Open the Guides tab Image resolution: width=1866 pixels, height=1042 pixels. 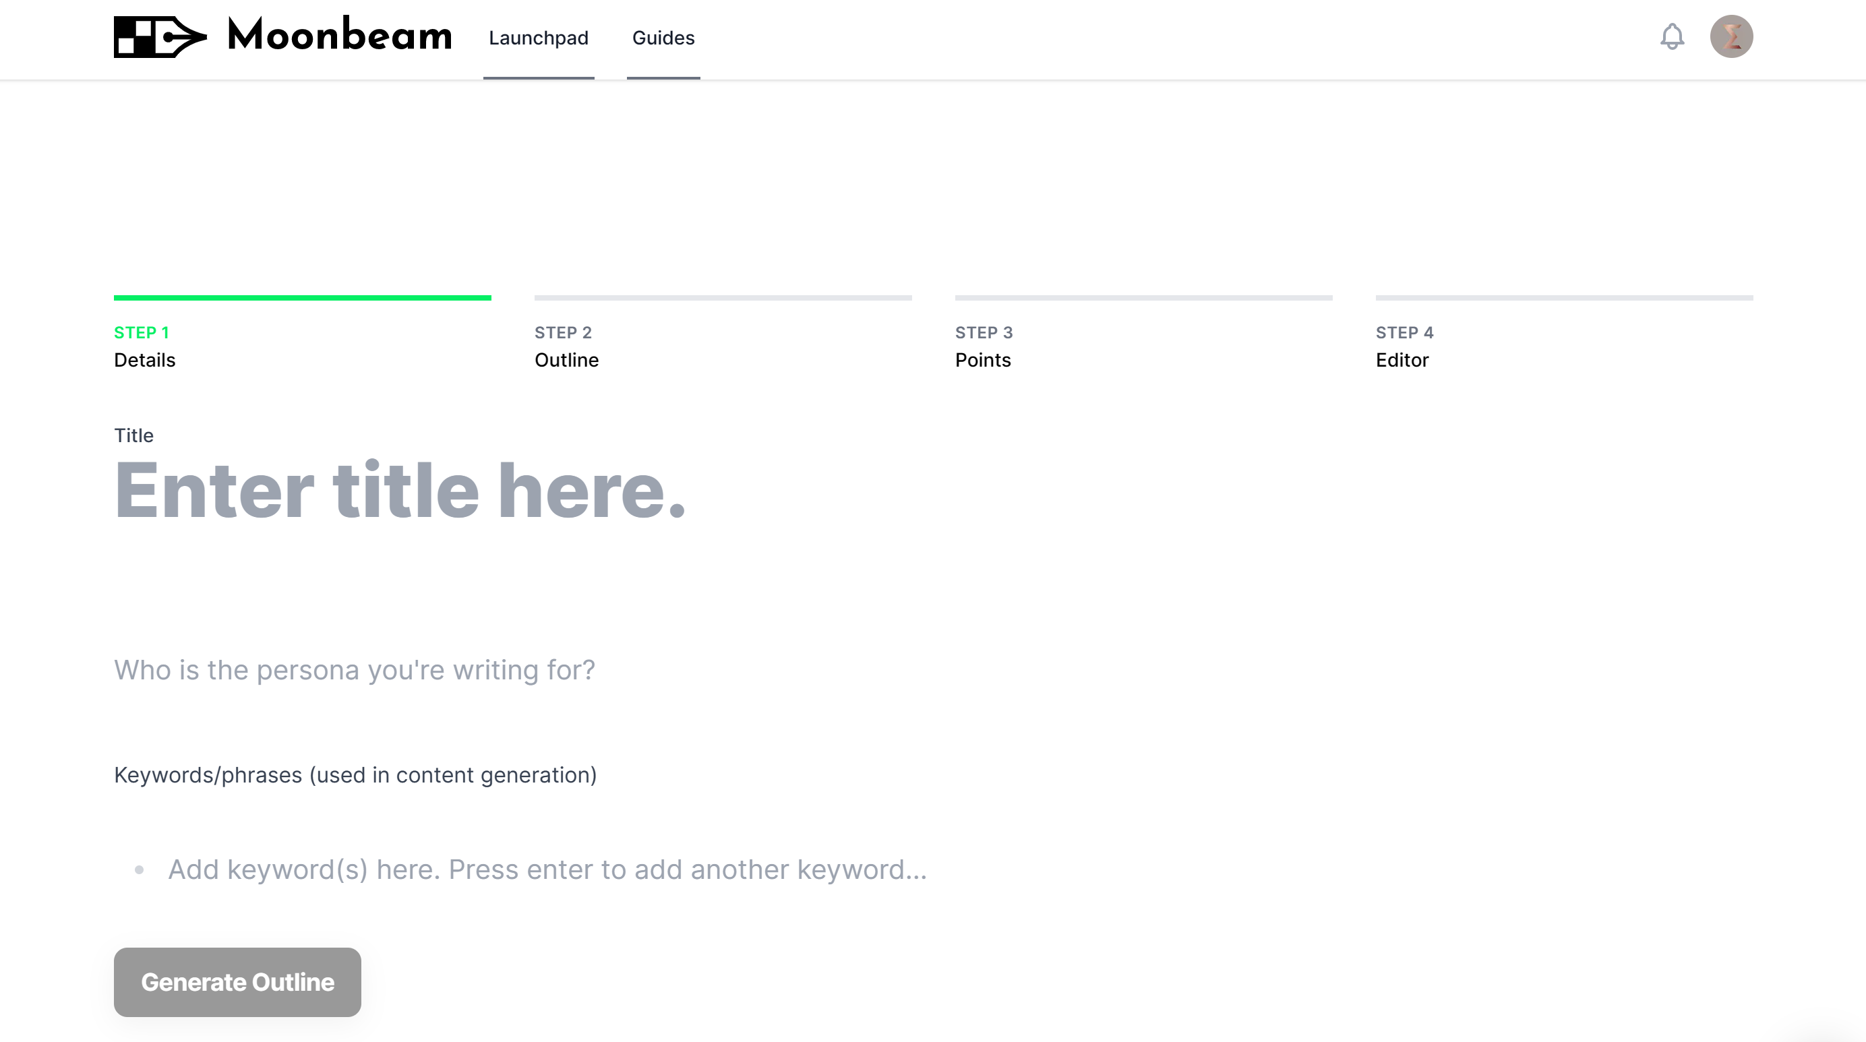(663, 38)
